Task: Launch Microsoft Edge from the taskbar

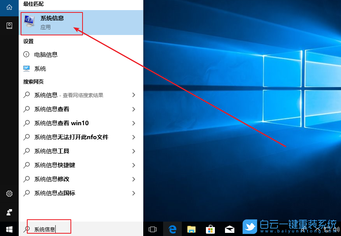Action: 172,229
